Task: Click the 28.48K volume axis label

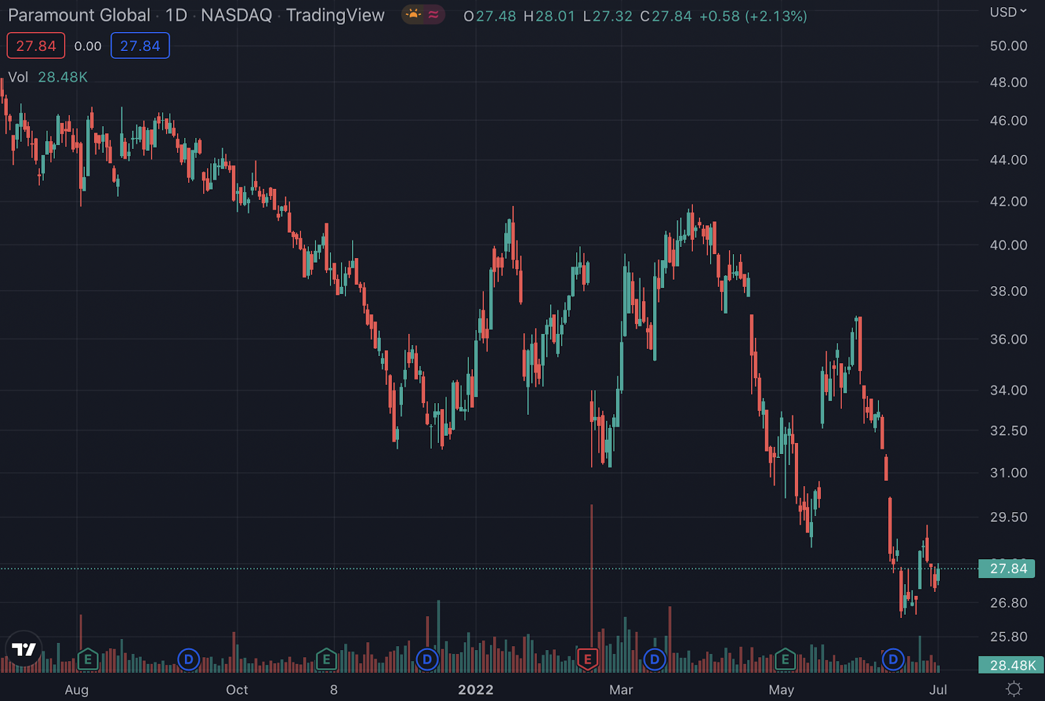Action: (x=1011, y=665)
